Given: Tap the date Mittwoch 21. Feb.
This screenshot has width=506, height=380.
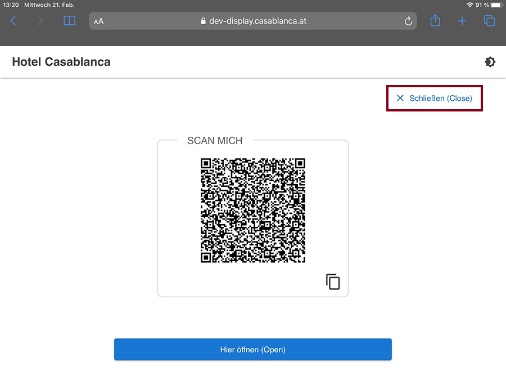Looking at the screenshot, I should (x=49, y=5).
